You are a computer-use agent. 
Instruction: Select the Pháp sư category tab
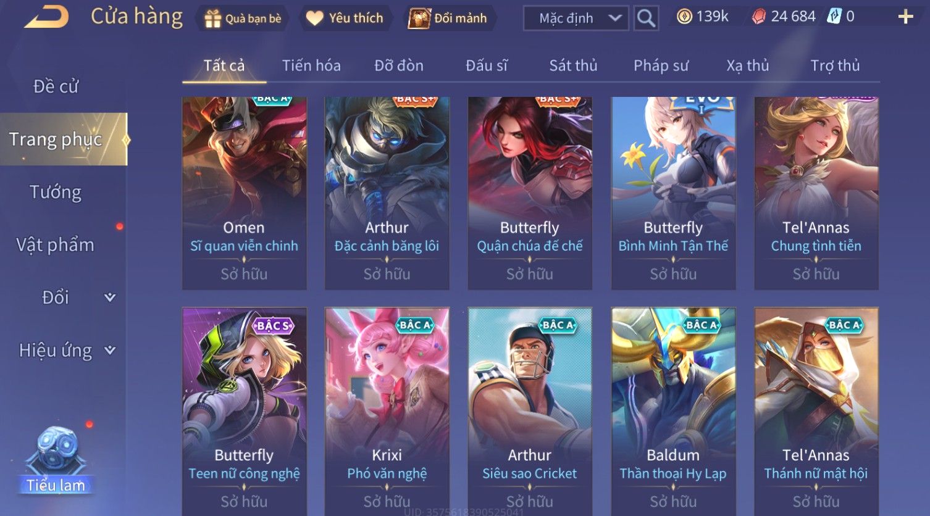click(x=661, y=65)
